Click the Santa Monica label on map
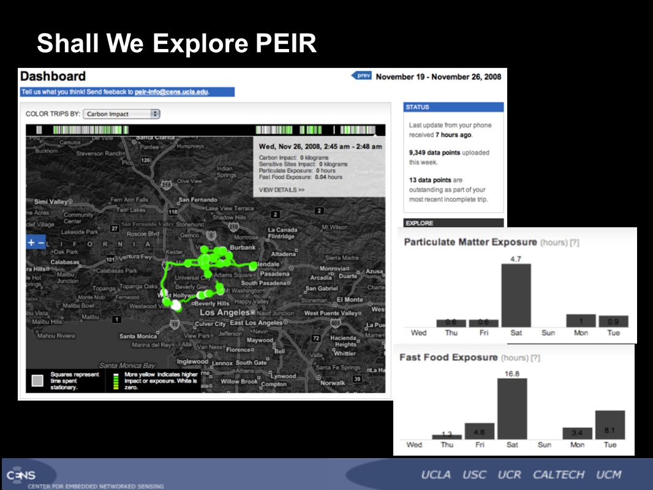 click(x=138, y=336)
